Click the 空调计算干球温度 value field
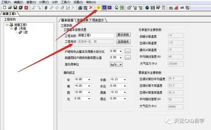211x130 pixels. [175, 86]
